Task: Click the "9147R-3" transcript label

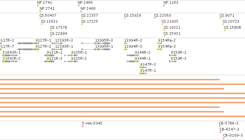Action: click(x=148, y=65)
